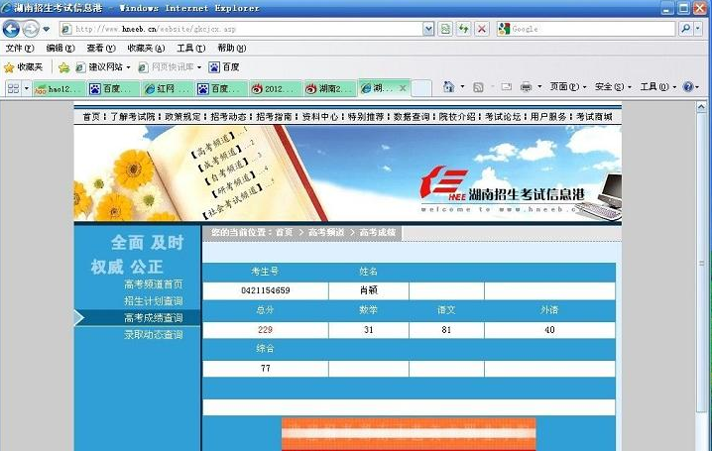Close the active 湖... tab
Screen dimensions: 712x451
click(403, 88)
